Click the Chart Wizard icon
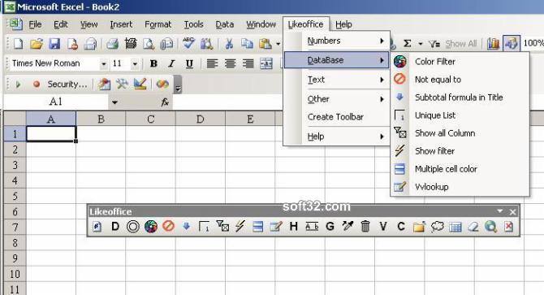This screenshot has height=295, width=544. (x=493, y=44)
